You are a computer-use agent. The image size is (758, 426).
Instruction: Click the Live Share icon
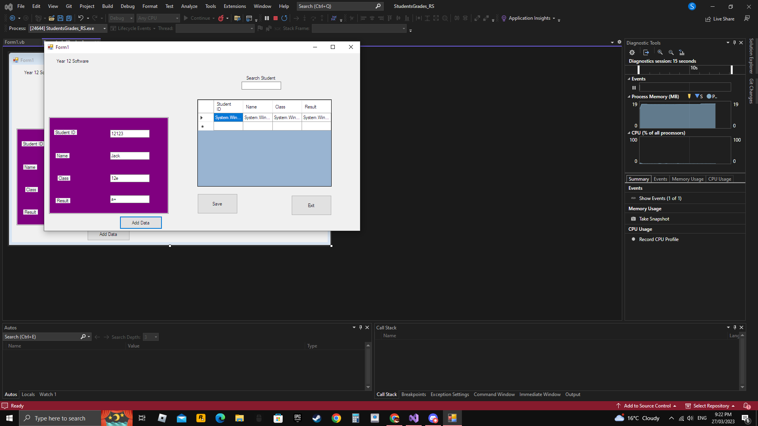[x=707, y=19]
